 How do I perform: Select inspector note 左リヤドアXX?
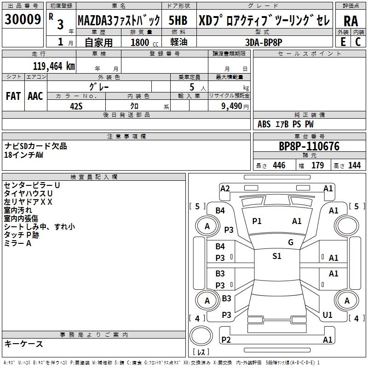point(28,202)
